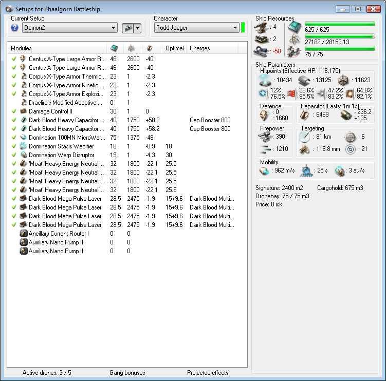Click the CPU resource icon beside 625 / 625

[295, 27]
